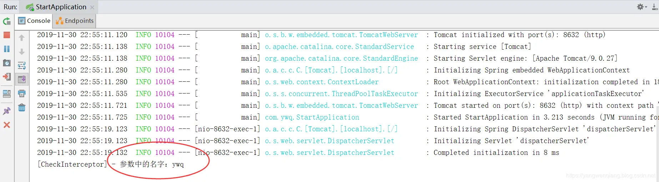Go up the stack trace with the up arrow

click(x=21, y=37)
